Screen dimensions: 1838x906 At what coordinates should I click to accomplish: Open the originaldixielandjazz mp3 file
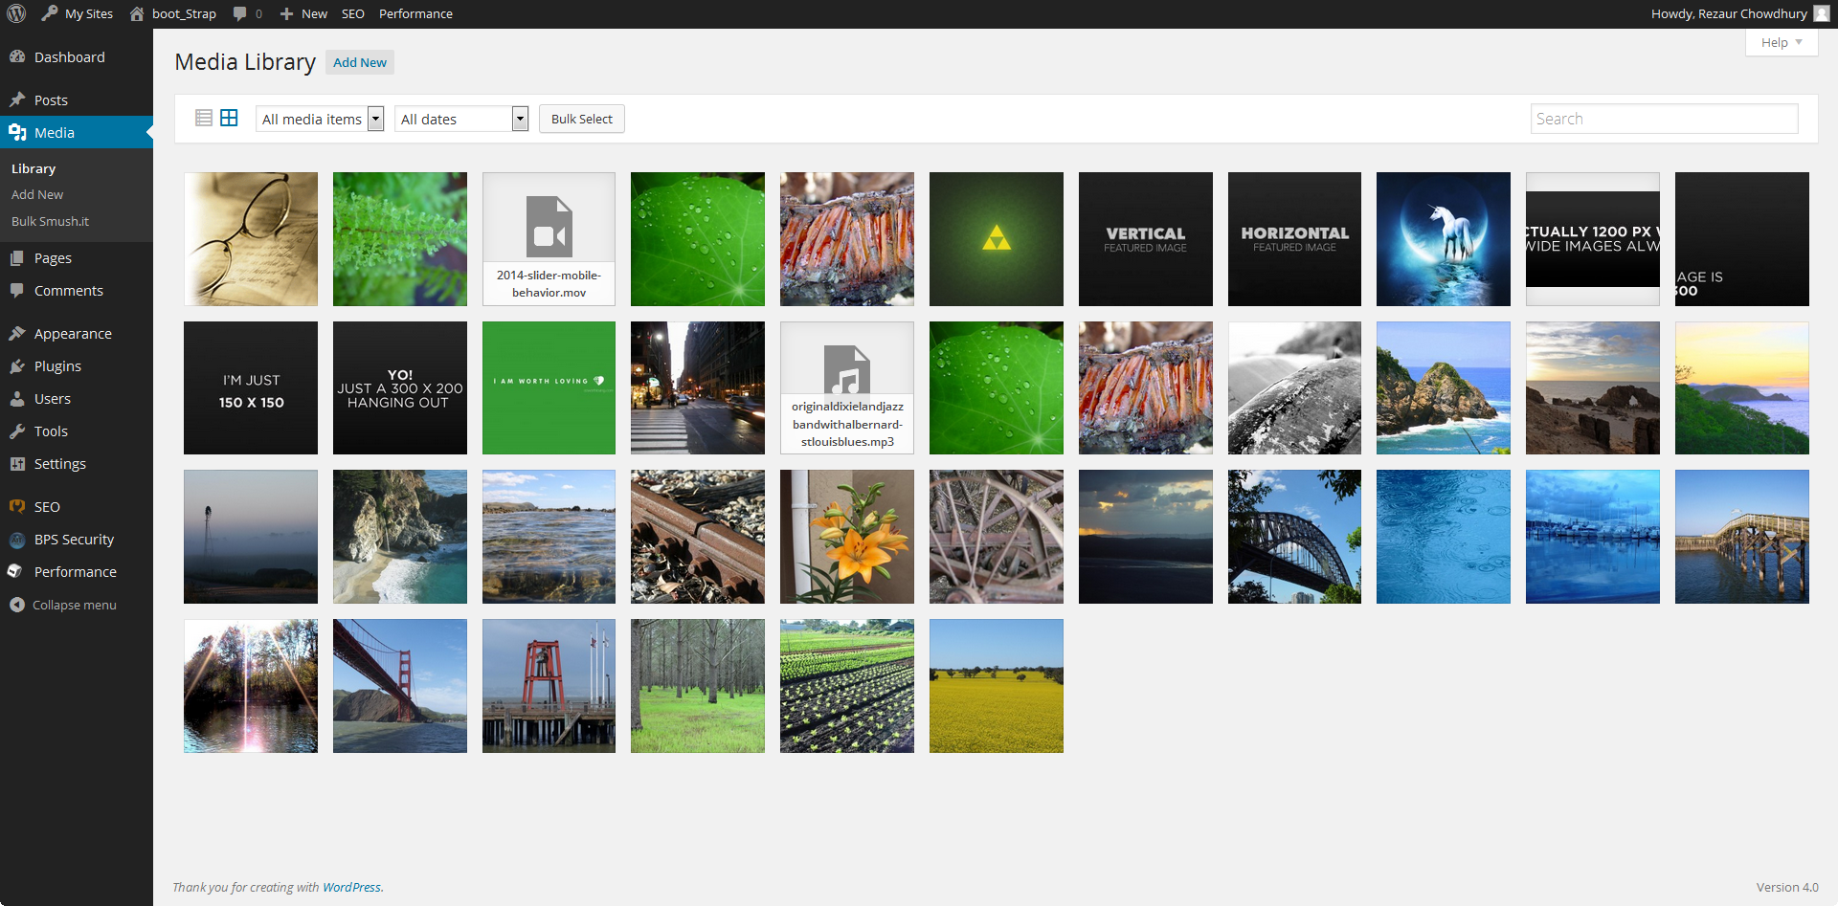tap(846, 387)
